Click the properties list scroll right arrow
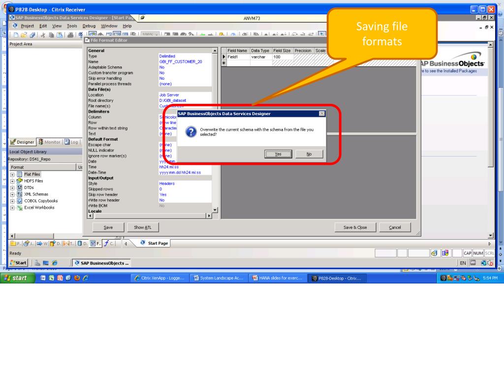 [x=209, y=216]
